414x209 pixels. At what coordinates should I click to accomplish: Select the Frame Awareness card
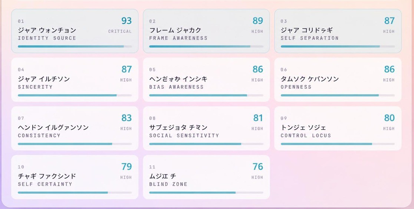[206, 31]
